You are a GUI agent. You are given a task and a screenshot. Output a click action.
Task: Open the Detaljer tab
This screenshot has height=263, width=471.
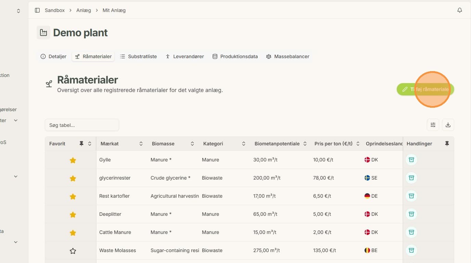click(53, 56)
